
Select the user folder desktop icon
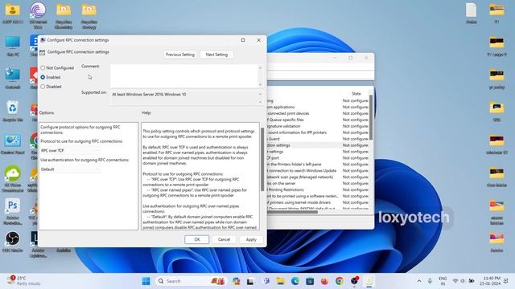13,13
